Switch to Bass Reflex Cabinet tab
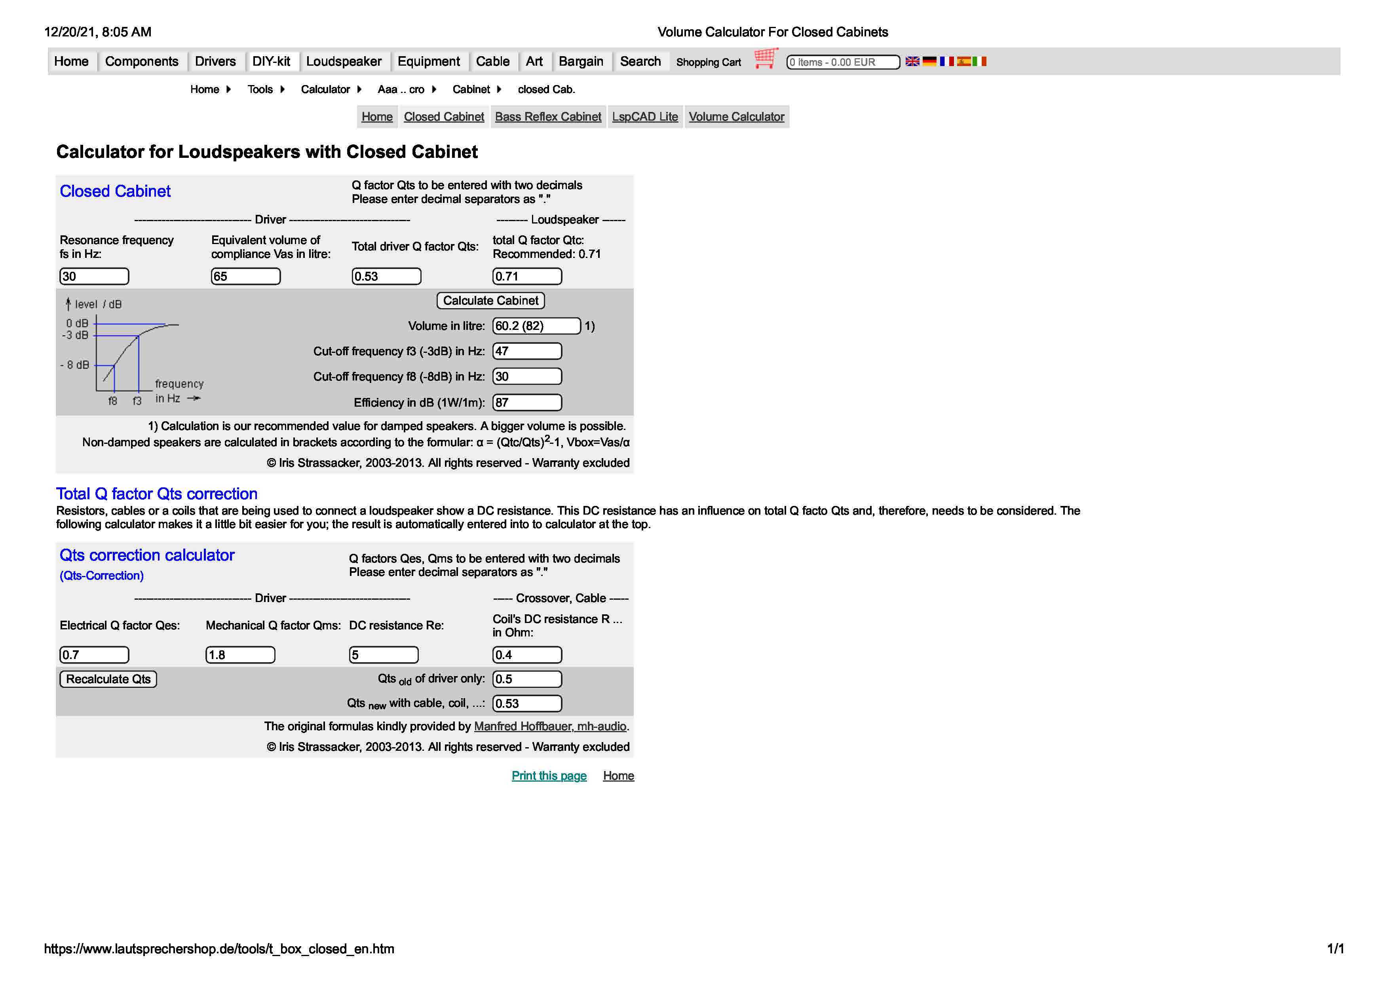The image size is (1389, 981). coord(548,117)
